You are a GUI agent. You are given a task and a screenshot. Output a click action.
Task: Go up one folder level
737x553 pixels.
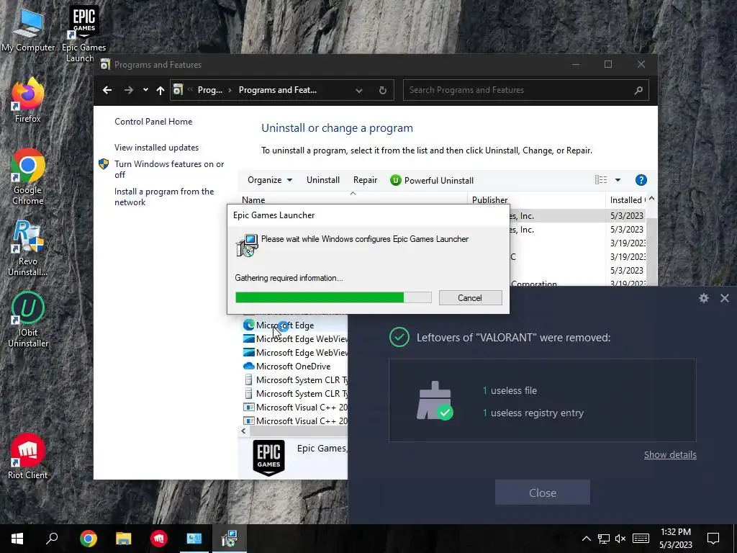click(x=160, y=90)
